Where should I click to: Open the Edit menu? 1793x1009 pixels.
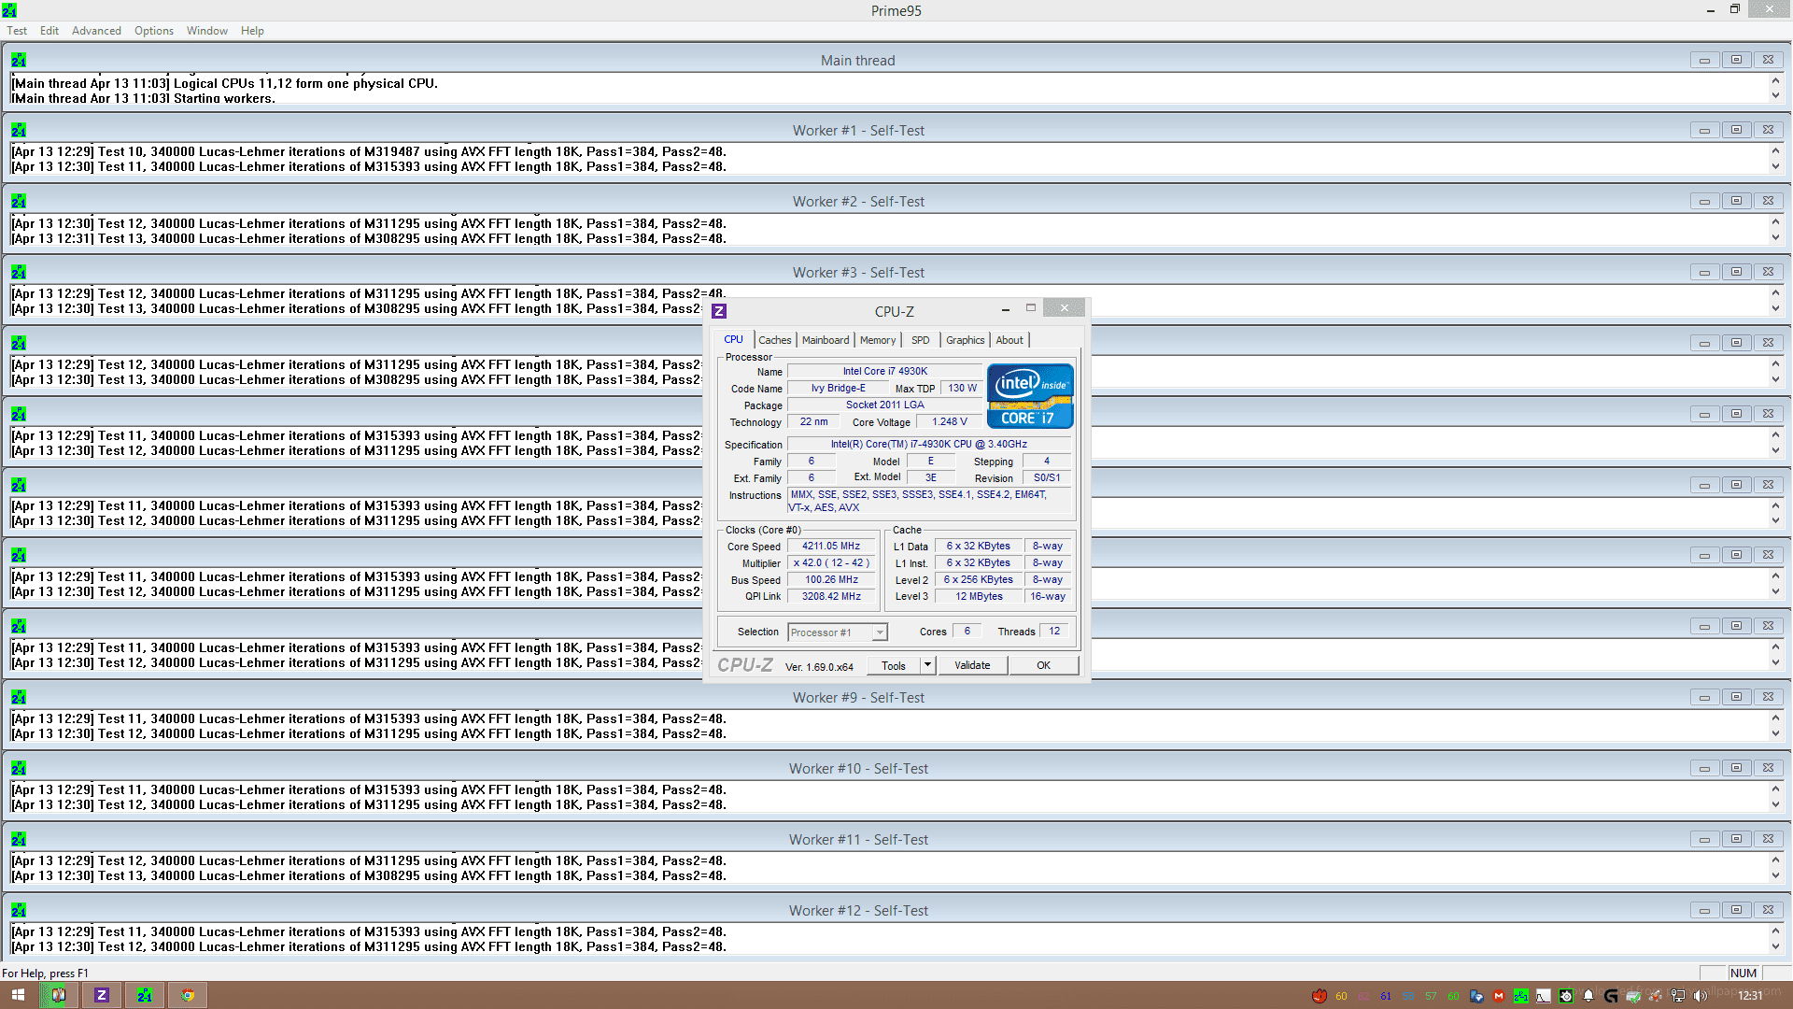[49, 31]
